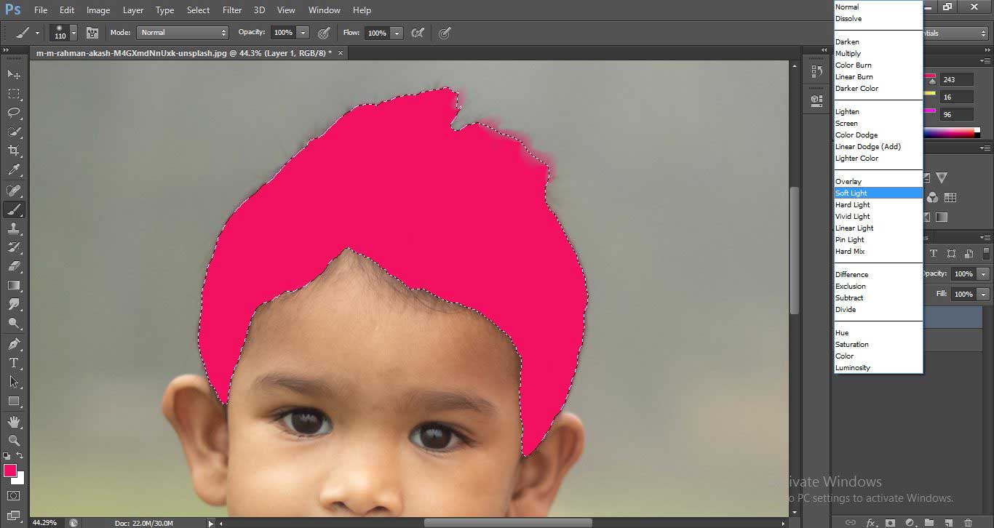Screen dimensions: 994x528
Task: Open the brush preset picker dropdown
Action: click(73, 33)
